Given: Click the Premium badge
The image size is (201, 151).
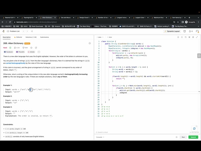Looking at the screenshot, I should point(27,43).
